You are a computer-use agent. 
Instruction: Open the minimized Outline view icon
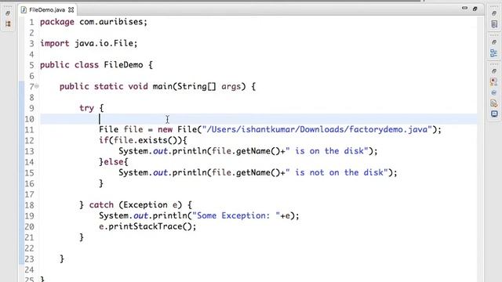pyautogui.click(x=494, y=53)
